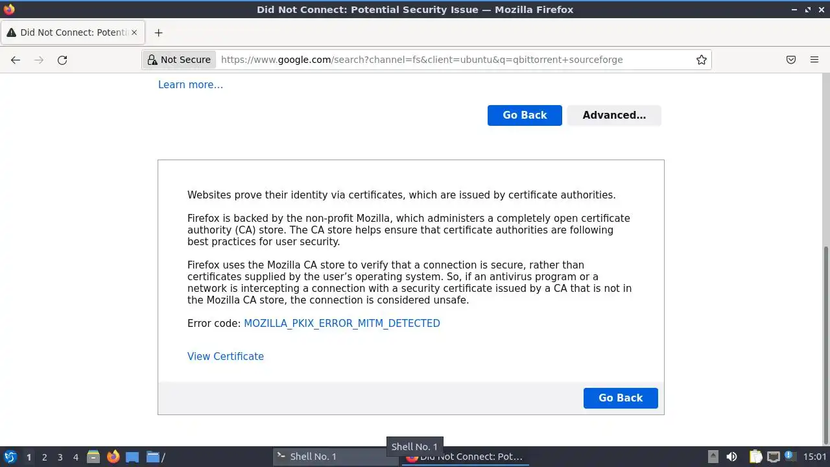Switch to workspace 4
Screen dimensions: 830x467
(75, 457)
